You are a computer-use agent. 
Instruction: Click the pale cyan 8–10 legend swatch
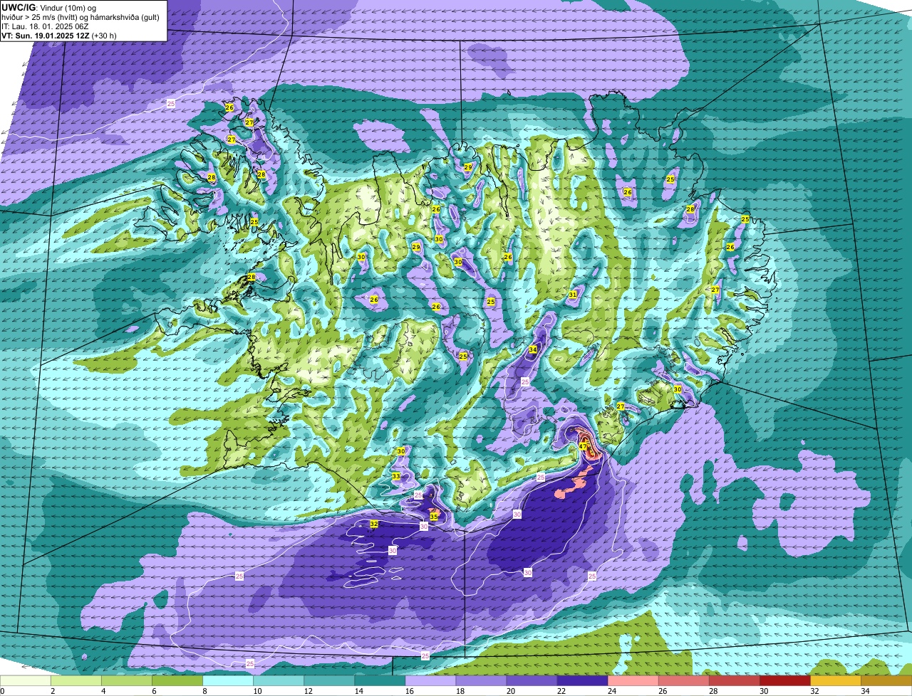[229, 680]
